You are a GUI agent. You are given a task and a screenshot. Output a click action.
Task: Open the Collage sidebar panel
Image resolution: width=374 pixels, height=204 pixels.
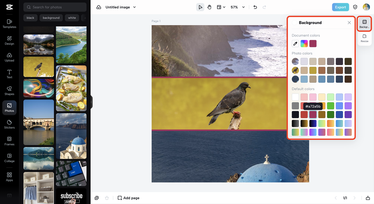(x=9, y=158)
